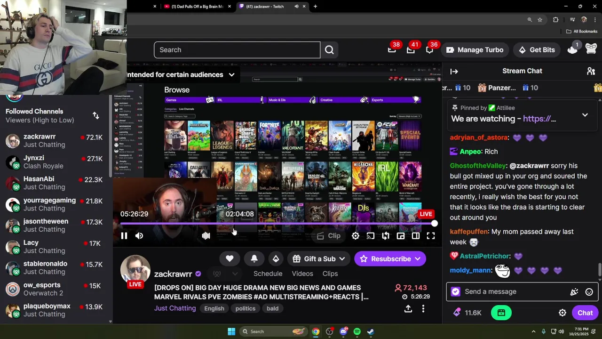This screenshot has height=339, width=602.
Task: Open the Gift a Sub dropdown
Action: pos(318,258)
